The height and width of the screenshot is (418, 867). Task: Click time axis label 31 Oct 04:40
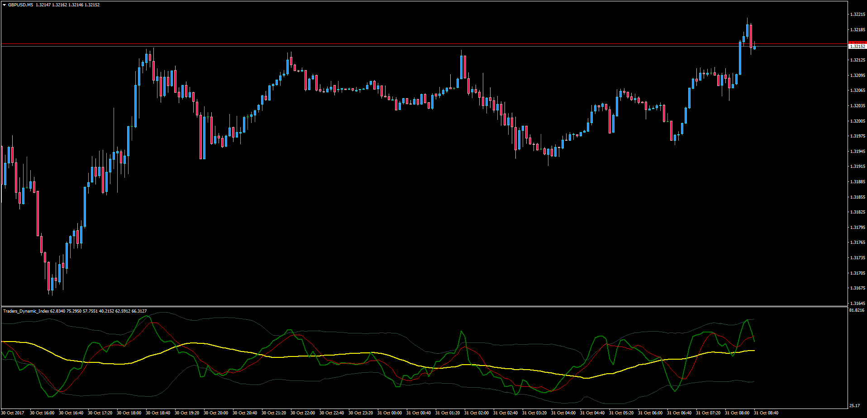tap(592, 413)
